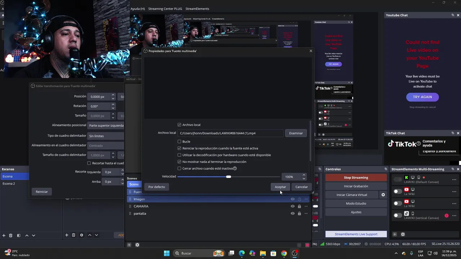
Task: Unlock the CAMARA source
Action: pos(299,206)
